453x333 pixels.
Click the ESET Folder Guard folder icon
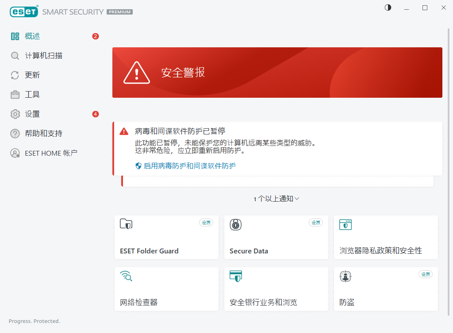pyautogui.click(x=126, y=224)
